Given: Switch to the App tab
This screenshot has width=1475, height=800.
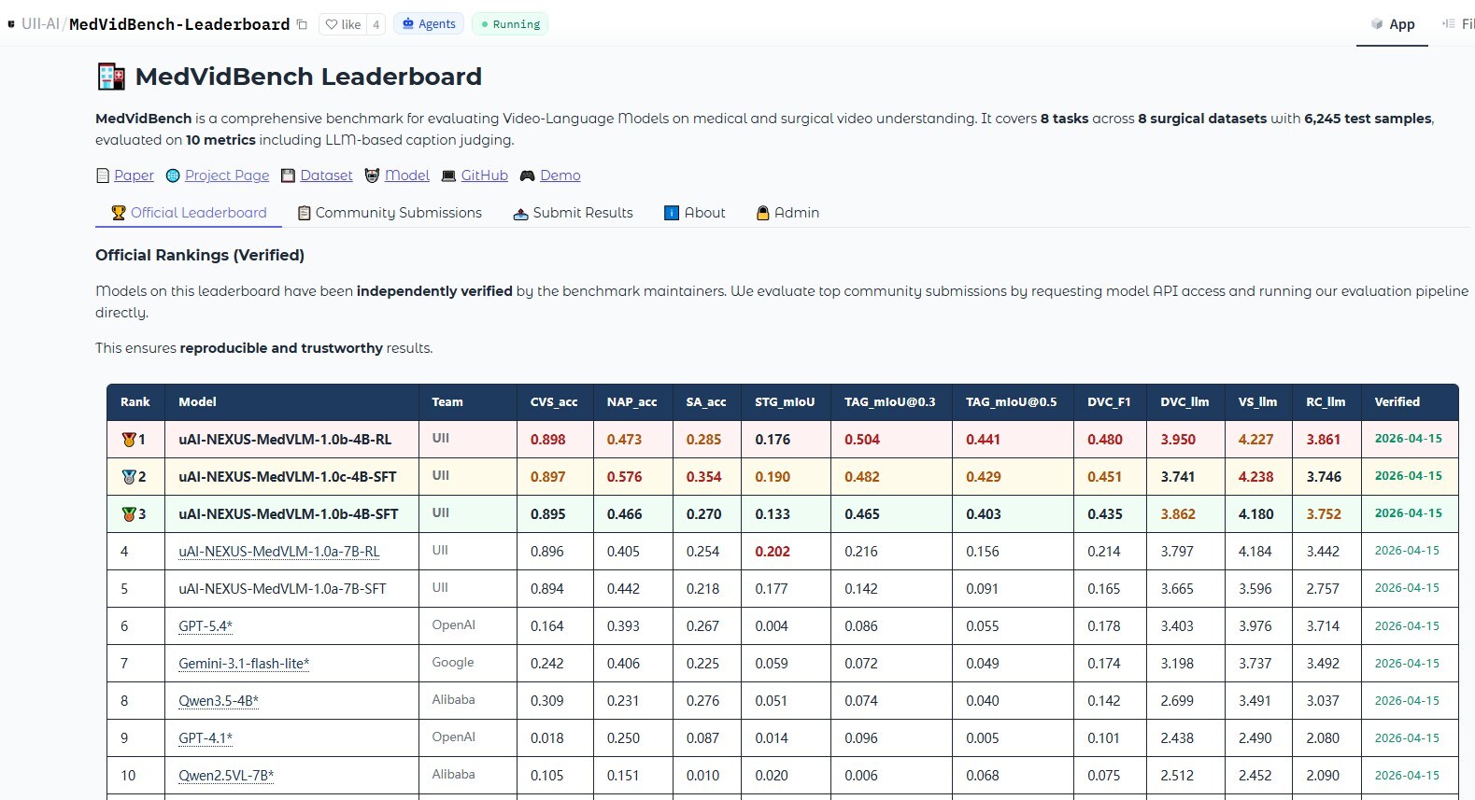Looking at the screenshot, I should [x=1392, y=24].
